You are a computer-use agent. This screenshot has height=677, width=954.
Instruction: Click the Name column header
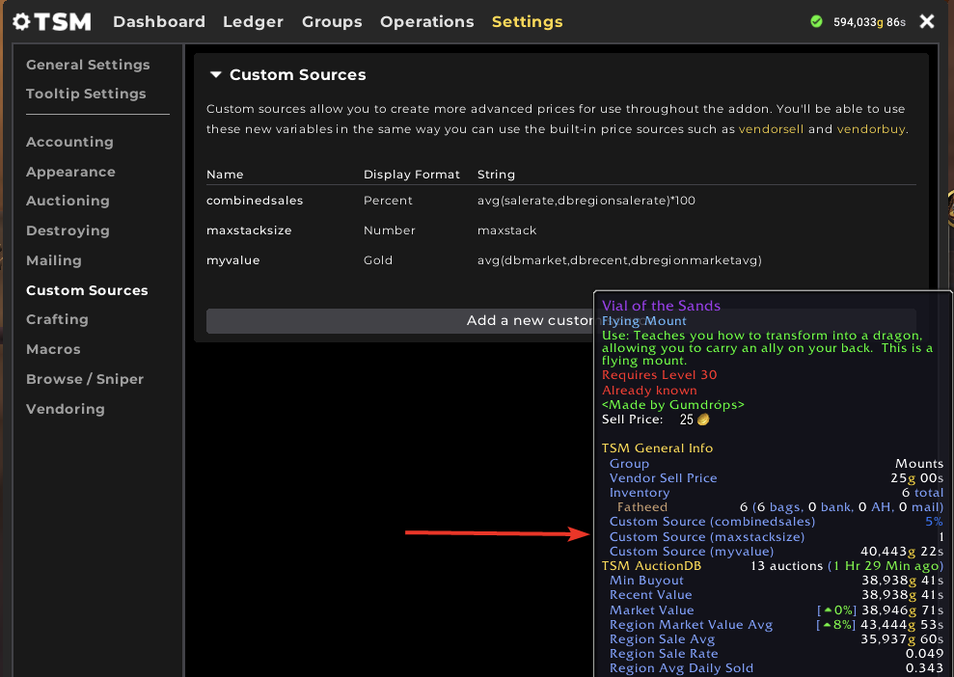tap(225, 175)
